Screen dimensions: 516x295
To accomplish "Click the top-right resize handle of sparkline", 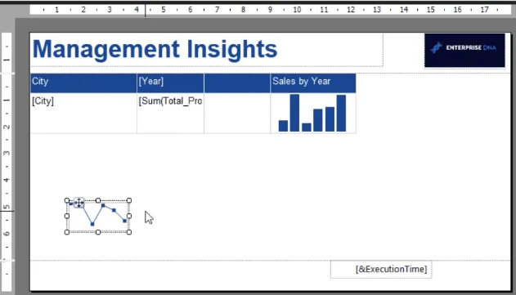I will pyautogui.click(x=129, y=200).
